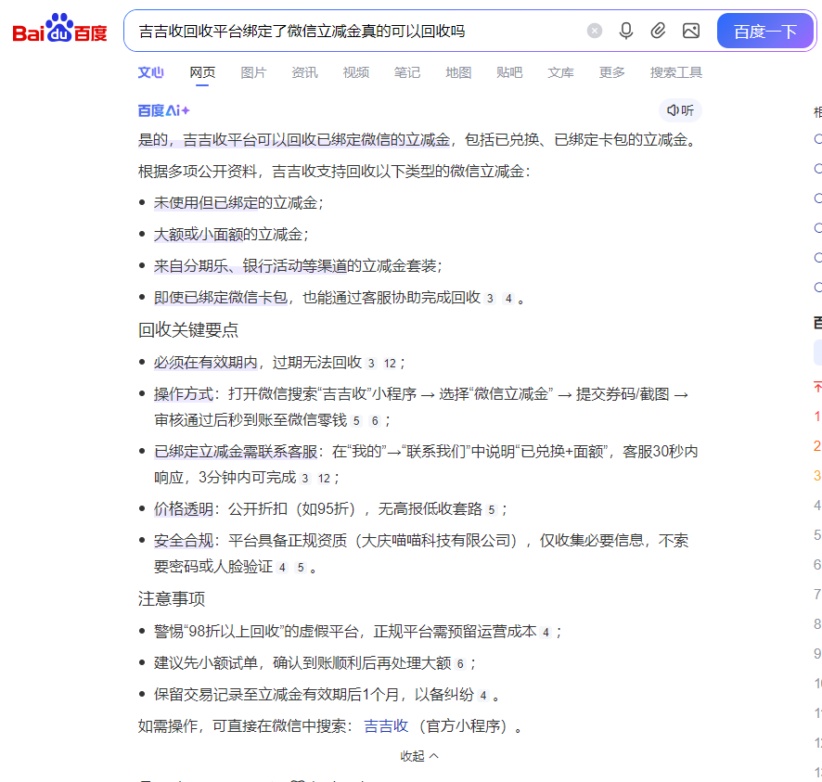822x782 pixels.
Task: Open the 地图 tab
Action: point(457,71)
